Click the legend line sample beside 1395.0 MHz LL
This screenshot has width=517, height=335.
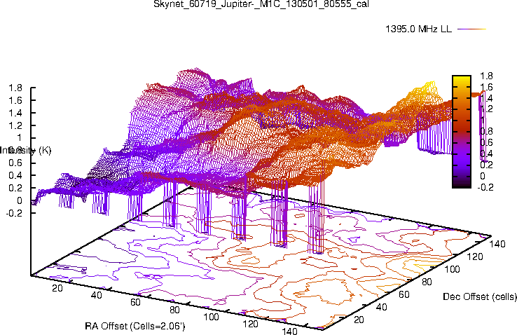pyautogui.click(x=472, y=29)
